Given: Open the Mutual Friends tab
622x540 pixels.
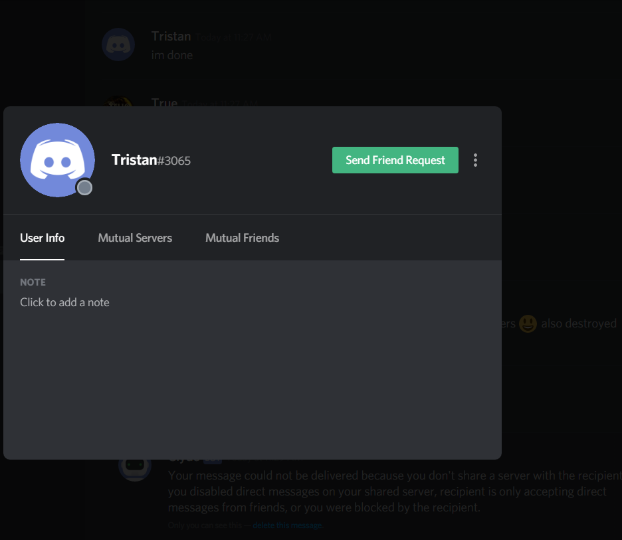Looking at the screenshot, I should point(242,238).
